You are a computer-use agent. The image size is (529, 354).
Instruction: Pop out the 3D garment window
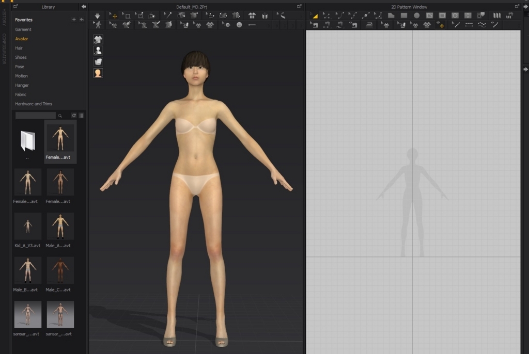[299, 6]
